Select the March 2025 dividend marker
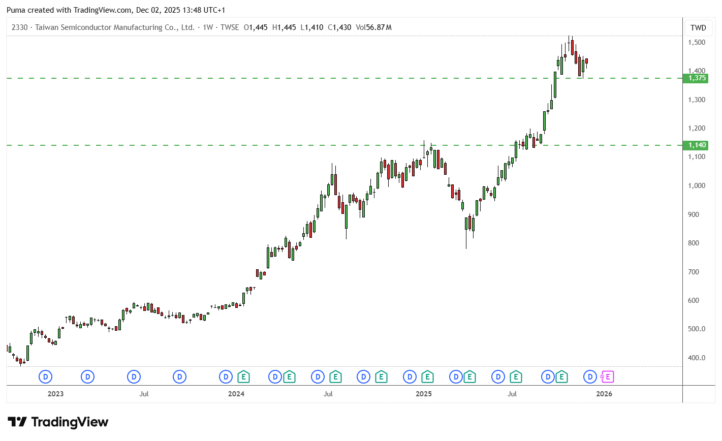Screen dimensions: 722x441 (x=456, y=377)
